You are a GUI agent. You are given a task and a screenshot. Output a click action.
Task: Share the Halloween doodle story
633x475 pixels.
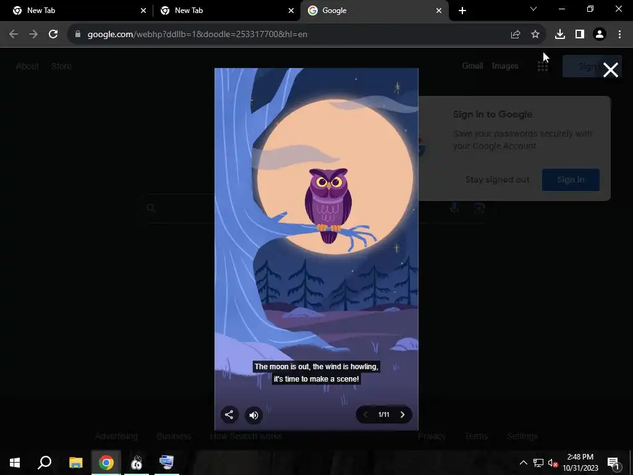[x=229, y=415]
